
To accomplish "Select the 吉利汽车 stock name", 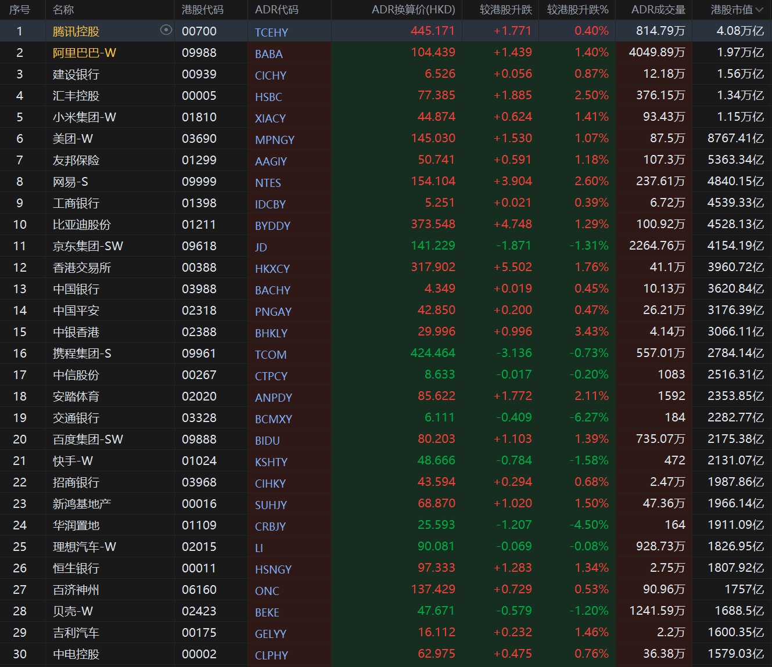I will click(76, 633).
